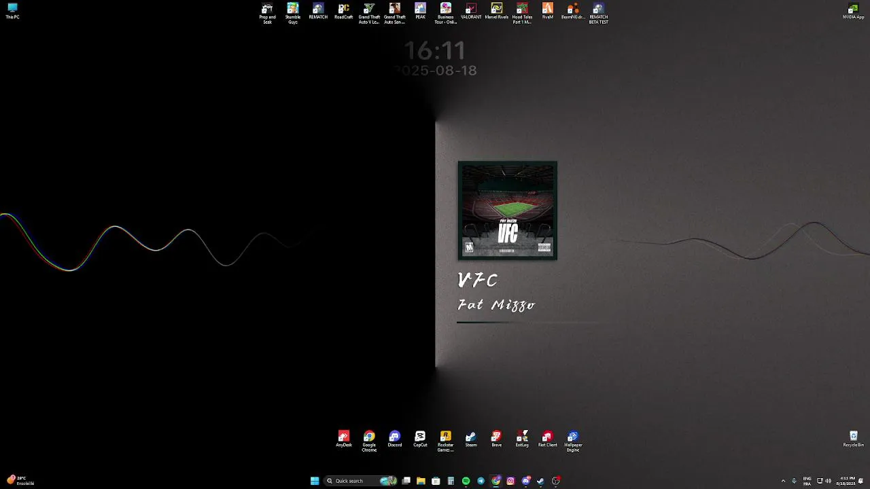870x489 pixels.
Task: Click the 2025-08-18 wallpaper date
Action: point(435,71)
